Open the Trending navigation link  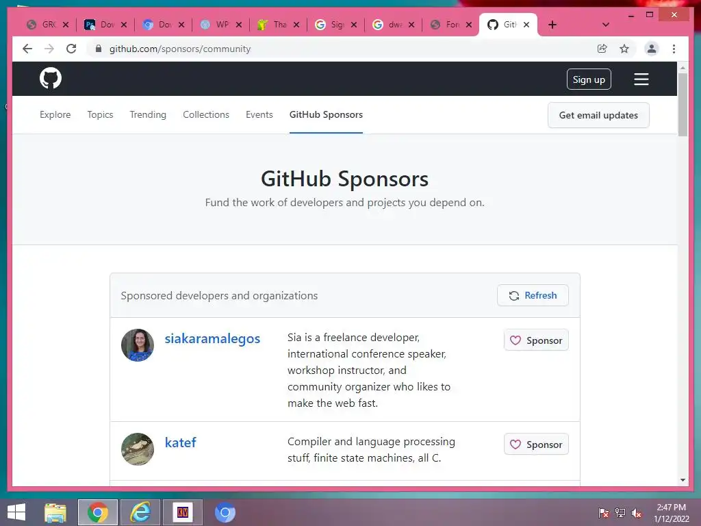148,114
